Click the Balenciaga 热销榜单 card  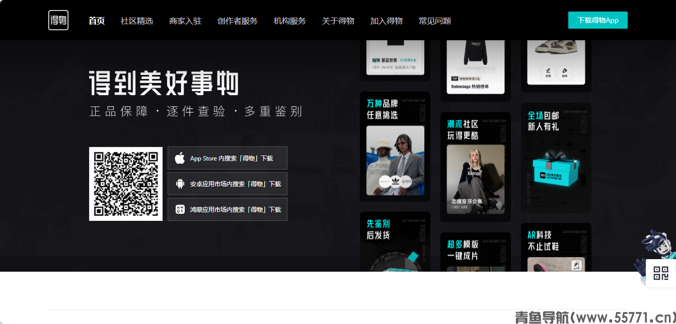(476, 71)
